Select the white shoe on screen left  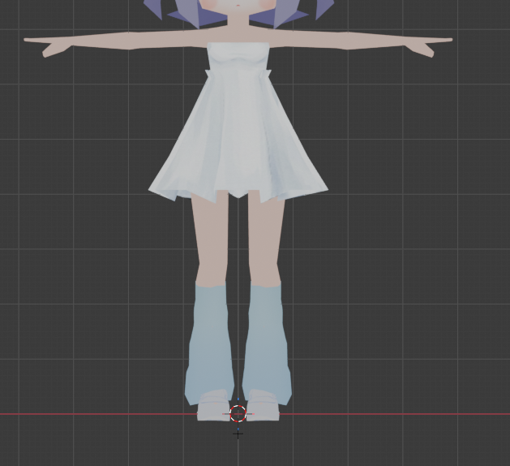pos(214,406)
